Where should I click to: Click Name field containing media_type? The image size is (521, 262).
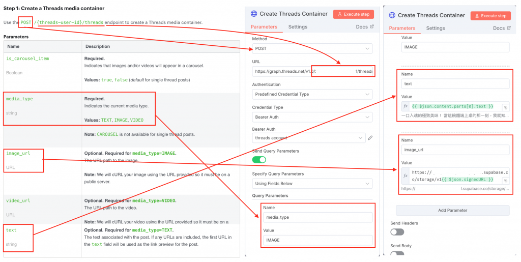click(317, 217)
